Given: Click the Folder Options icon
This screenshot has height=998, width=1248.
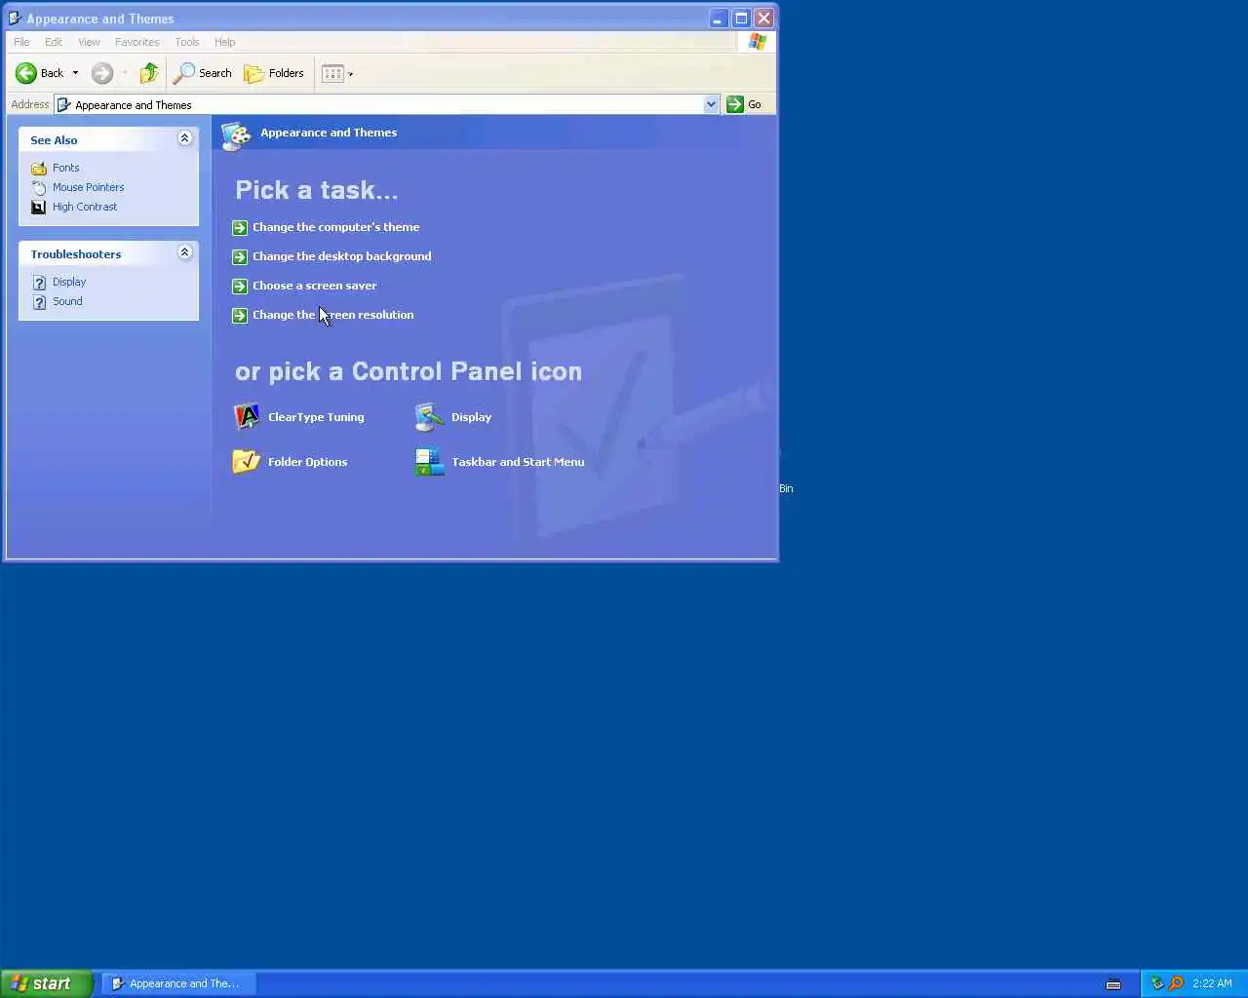Looking at the screenshot, I should click(x=246, y=461).
